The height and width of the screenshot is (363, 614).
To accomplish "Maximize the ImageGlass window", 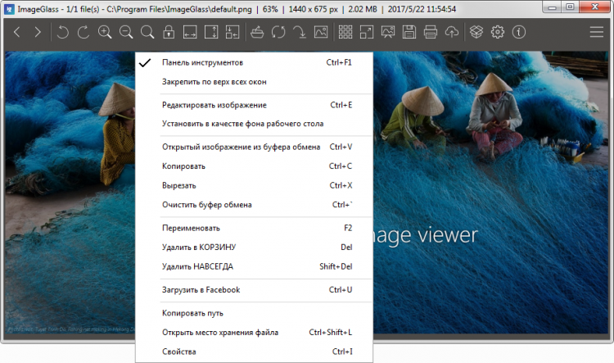I will point(570,7).
